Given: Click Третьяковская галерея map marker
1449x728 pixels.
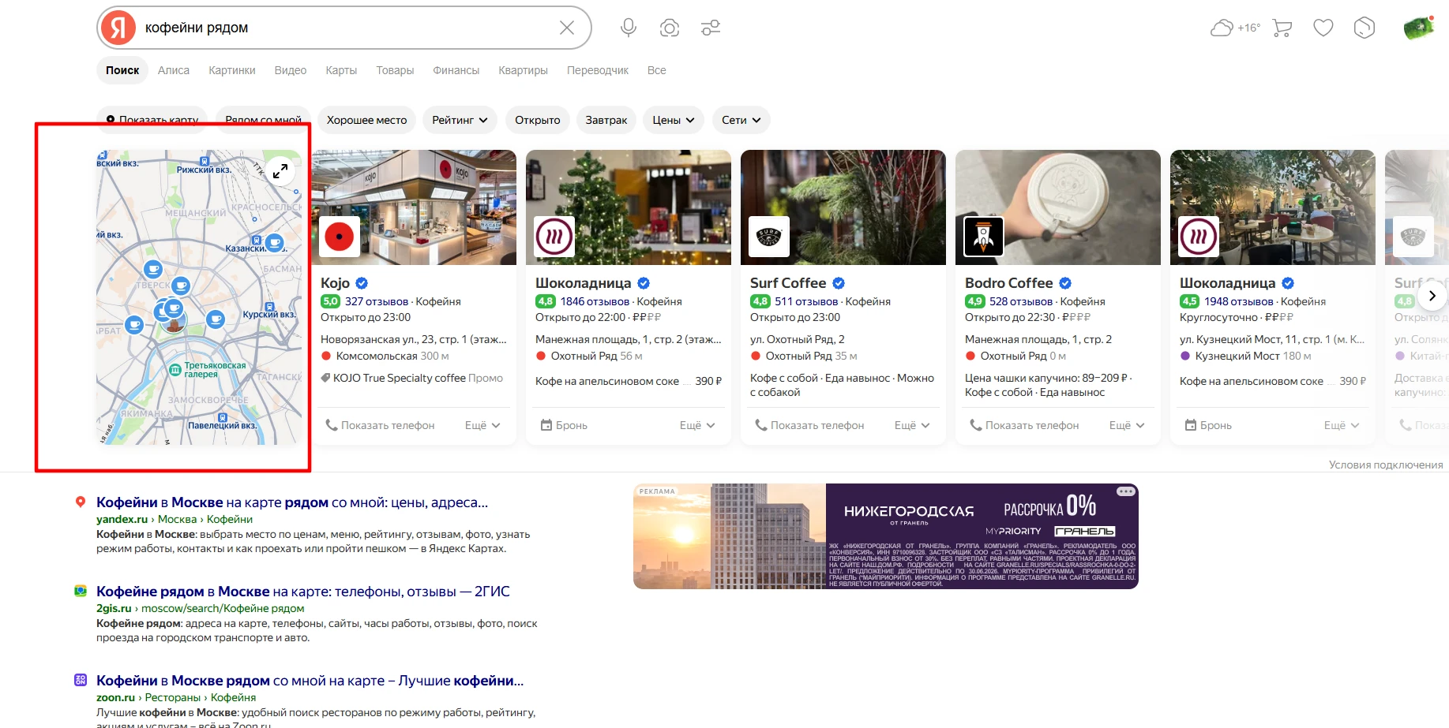Looking at the screenshot, I should (175, 370).
